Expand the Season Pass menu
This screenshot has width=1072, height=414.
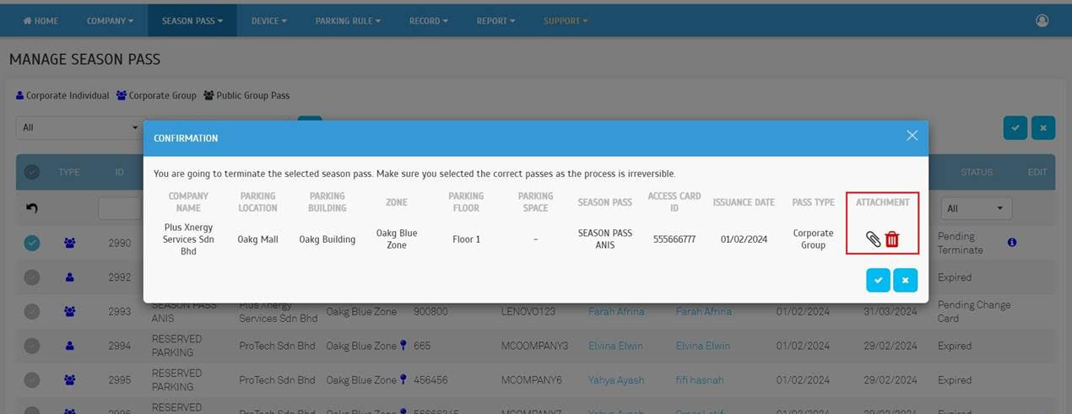coord(192,20)
